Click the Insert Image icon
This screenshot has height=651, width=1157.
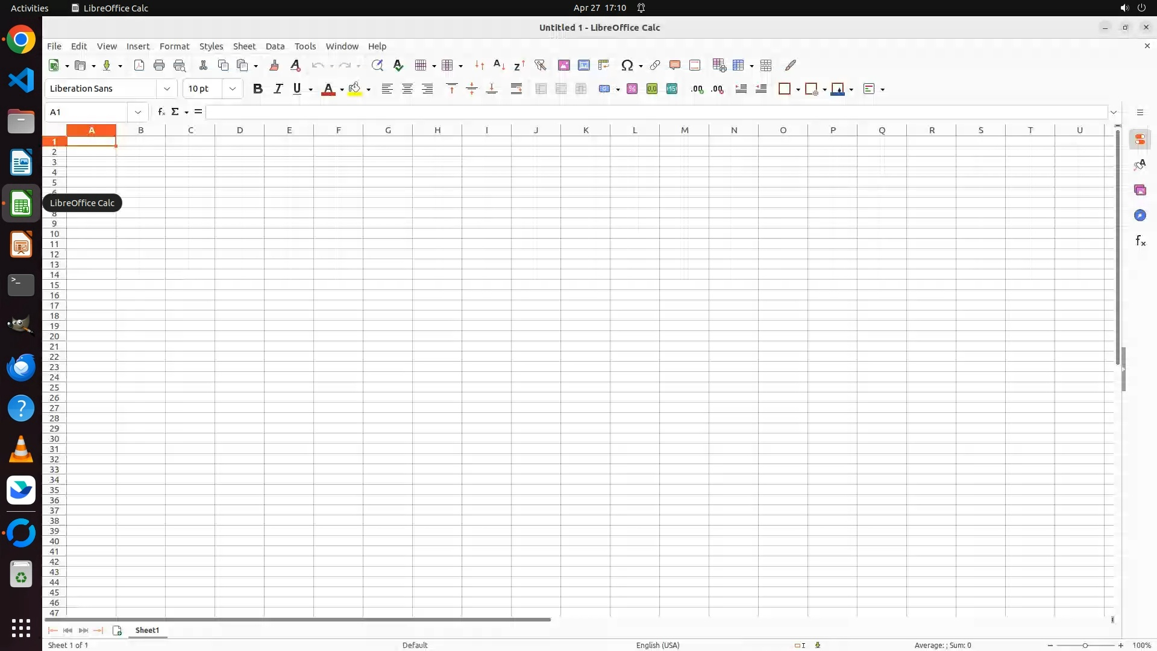click(x=563, y=65)
